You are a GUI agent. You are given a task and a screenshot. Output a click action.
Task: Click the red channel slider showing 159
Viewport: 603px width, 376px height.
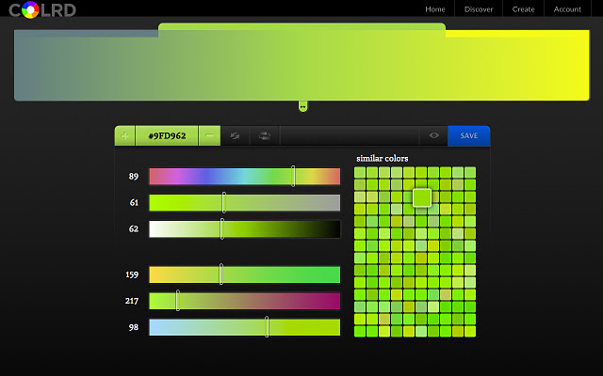[245, 274]
